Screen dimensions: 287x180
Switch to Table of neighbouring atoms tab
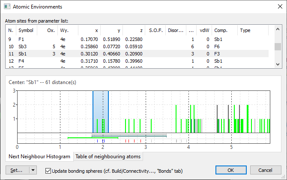[x=108, y=157]
